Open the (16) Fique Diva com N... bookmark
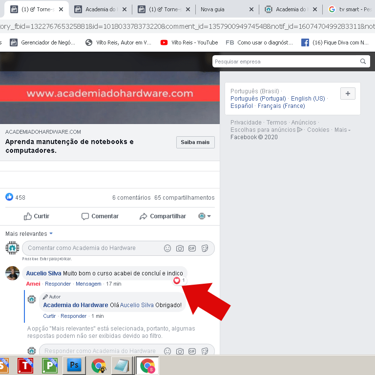The image size is (375, 375). pos(335,42)
